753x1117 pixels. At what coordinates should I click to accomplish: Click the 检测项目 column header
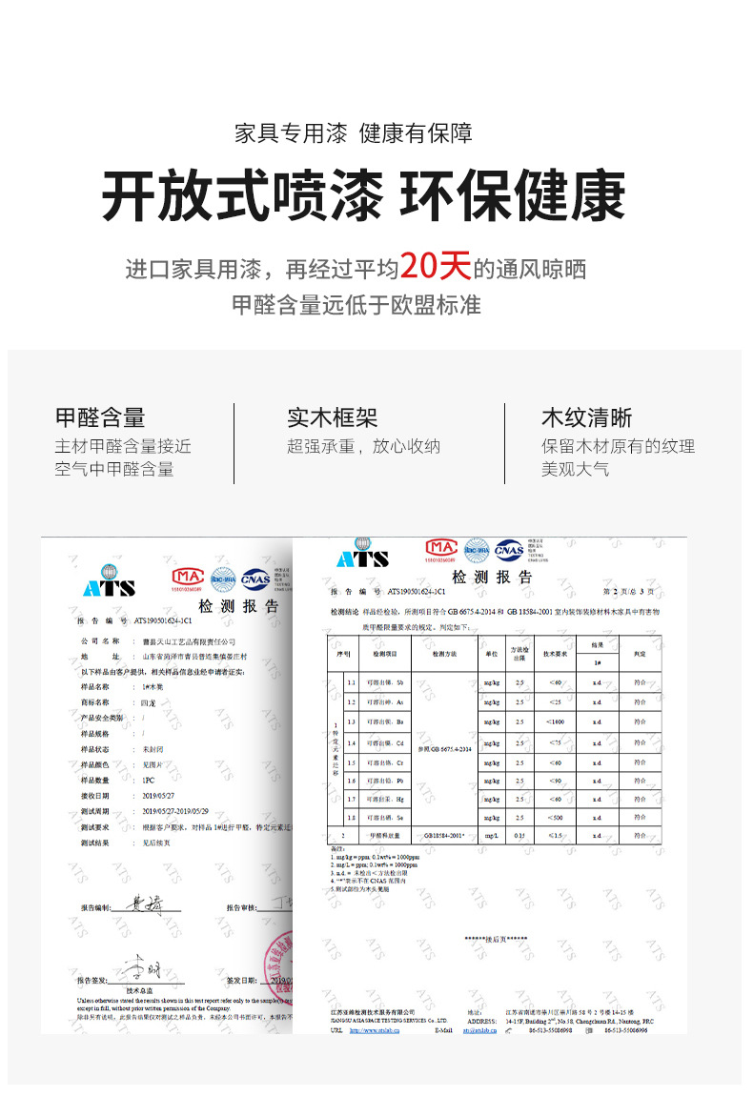tap(385, 653)
